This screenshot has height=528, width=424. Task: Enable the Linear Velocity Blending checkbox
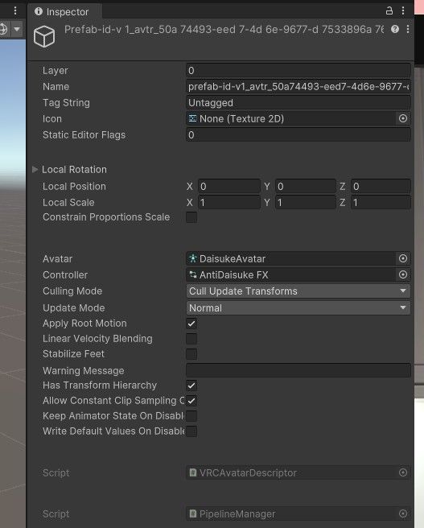[191, 339]
